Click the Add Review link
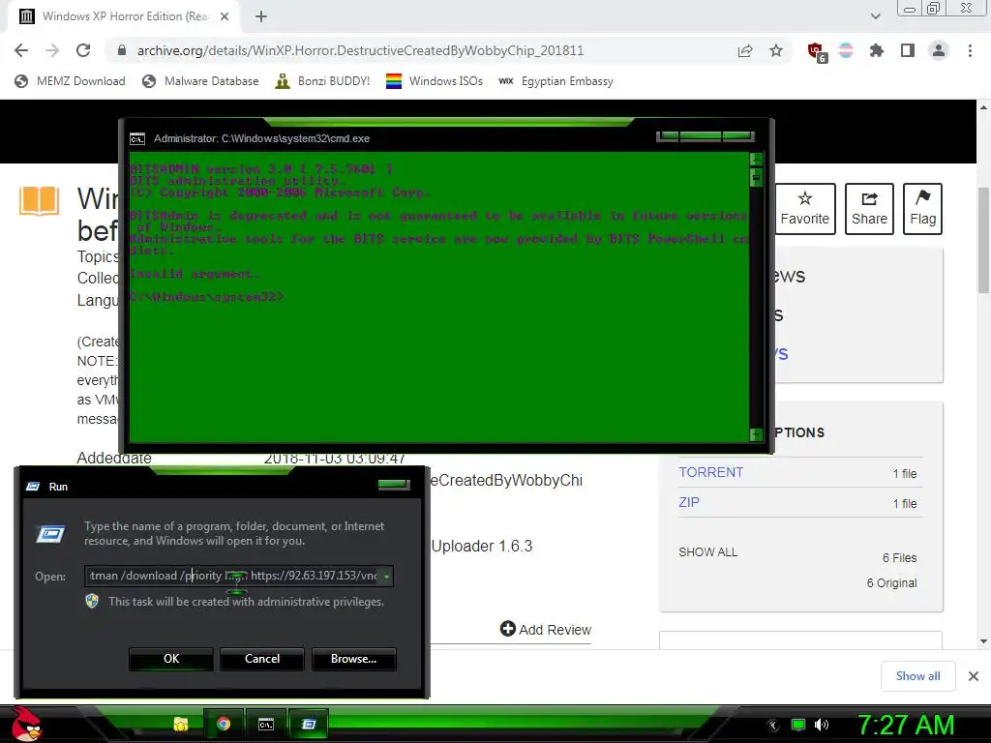The width and height of the screenshot is (991, 743). point(546,629)
